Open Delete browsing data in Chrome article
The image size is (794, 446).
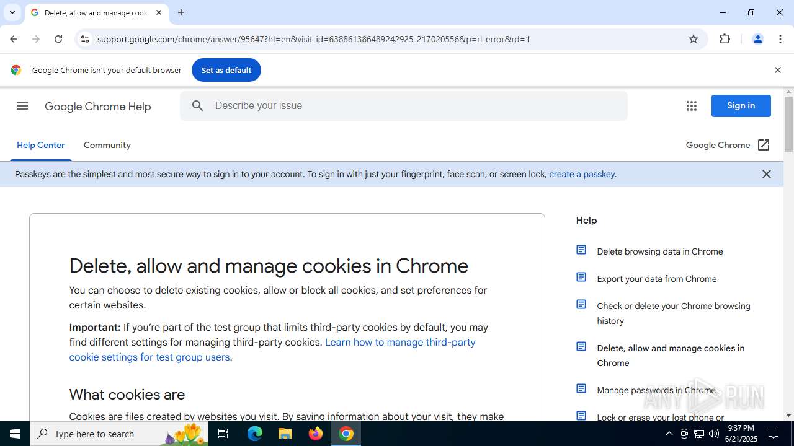point(660,251)
